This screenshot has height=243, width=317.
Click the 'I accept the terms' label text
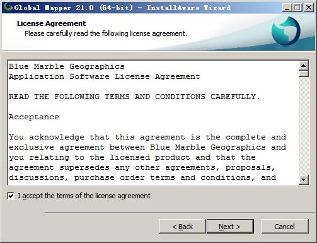pos(84,196)
